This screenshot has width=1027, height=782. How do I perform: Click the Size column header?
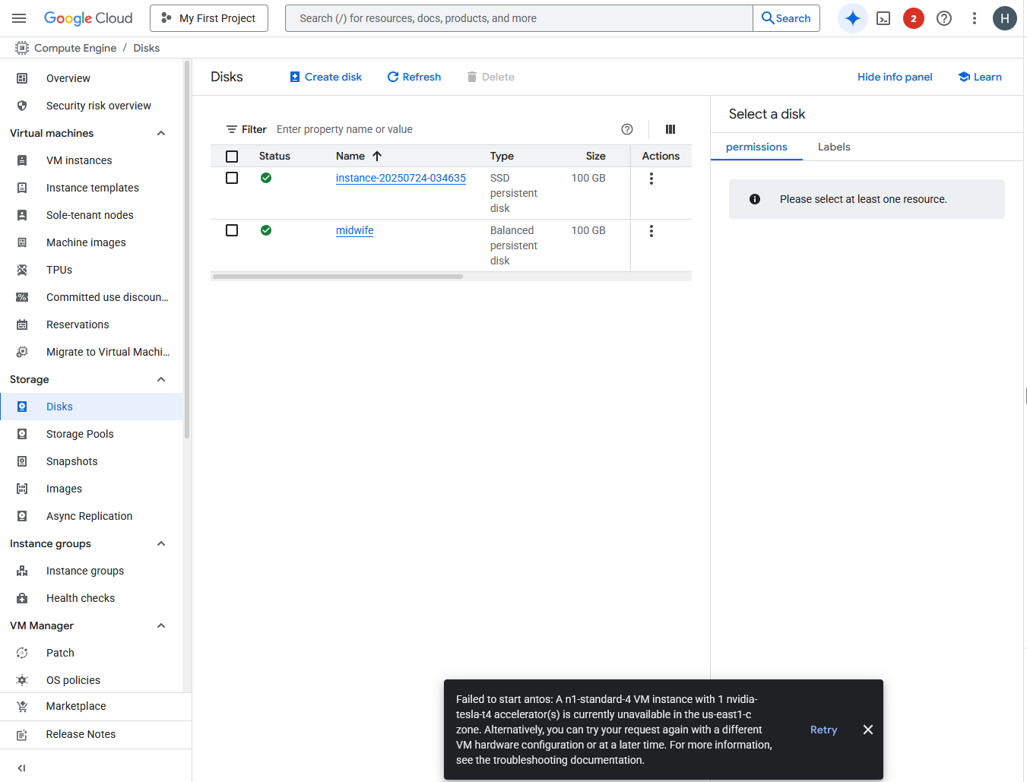coord(595,156)
